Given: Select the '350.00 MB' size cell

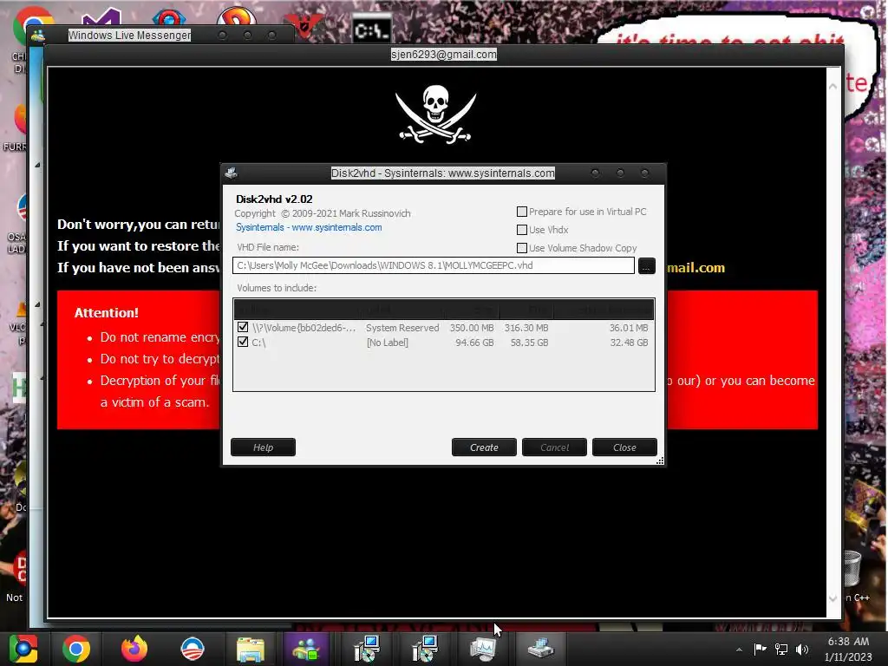Looking at the screenshot, I should [x=472, y=328].
